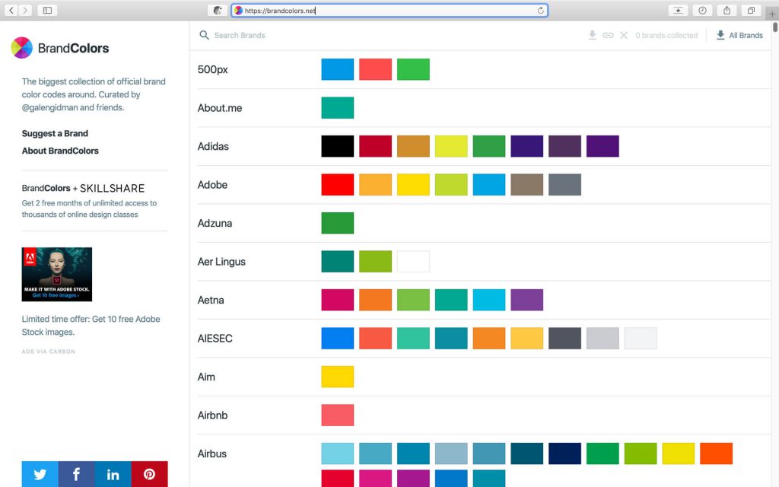The width and height of the screenshot is (779, 487).
Task: Click the teal About.me swatch
Action: 337,108
